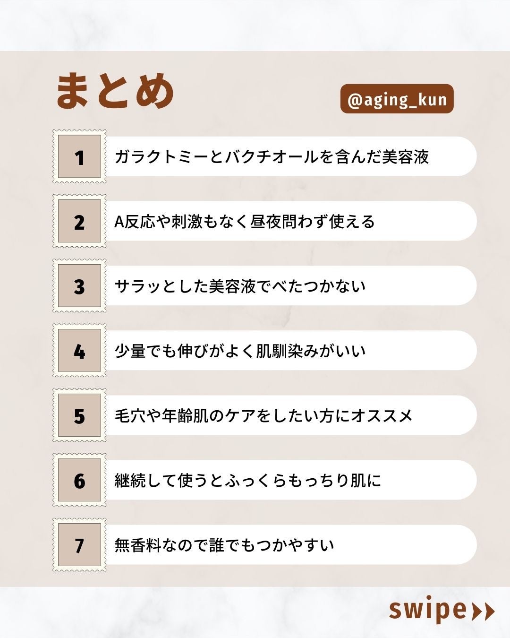Click the 毛穴や年齢肌のケア item

(x=263, y=415)
